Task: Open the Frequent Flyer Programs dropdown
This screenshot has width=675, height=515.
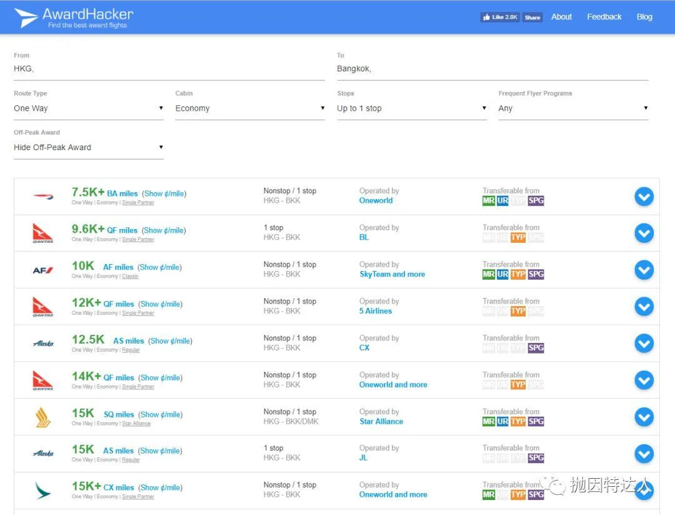Action: 573,109
